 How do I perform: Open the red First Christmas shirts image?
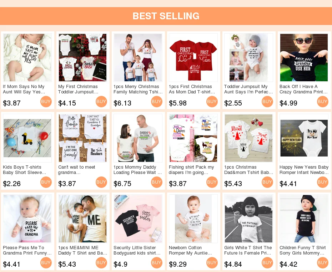coord(193,57)
